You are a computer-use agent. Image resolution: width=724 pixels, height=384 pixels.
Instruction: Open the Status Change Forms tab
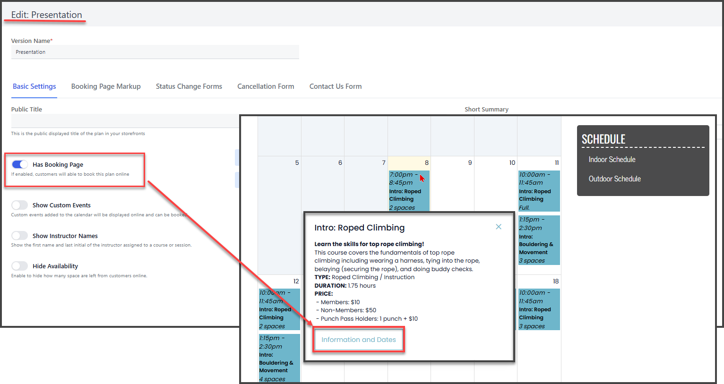click(x=189, y=86)
